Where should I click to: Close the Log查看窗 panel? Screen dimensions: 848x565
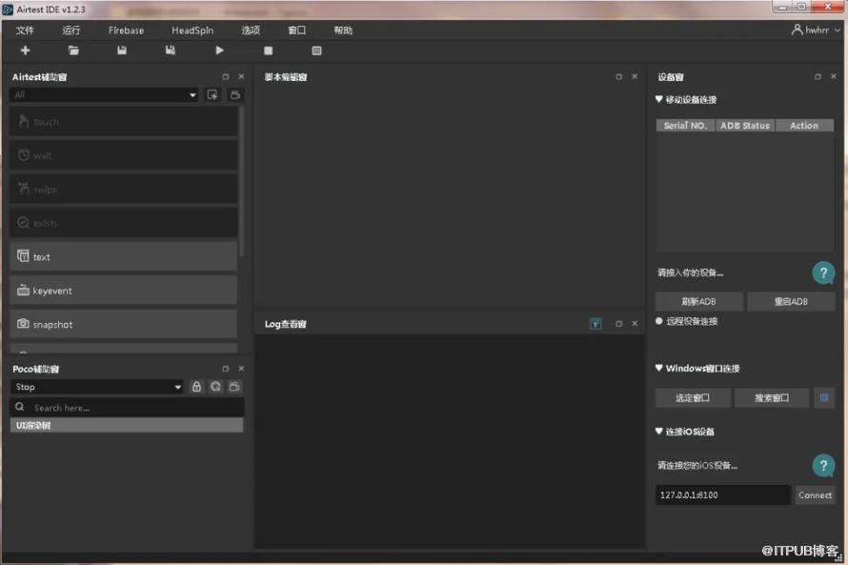635,323
